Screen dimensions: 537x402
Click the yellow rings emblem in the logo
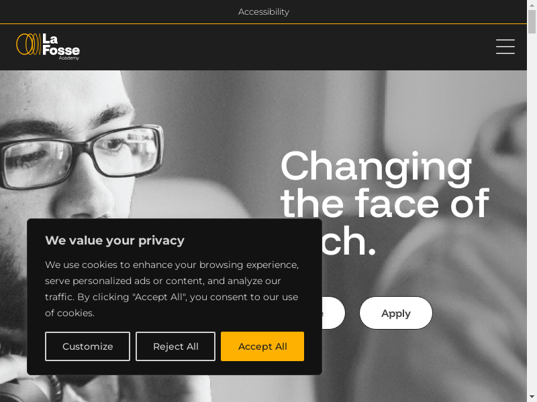click(29, 44)
